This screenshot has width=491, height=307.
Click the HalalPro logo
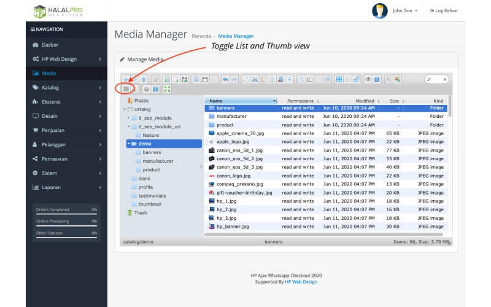(58, 11)
